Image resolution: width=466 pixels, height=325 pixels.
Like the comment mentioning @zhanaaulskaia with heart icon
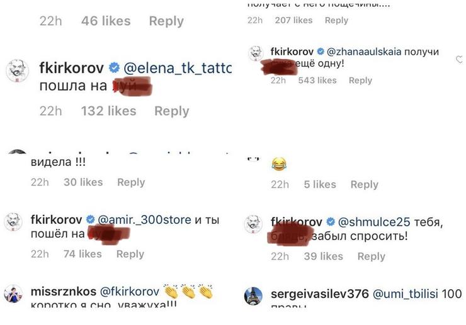point(459,60)
